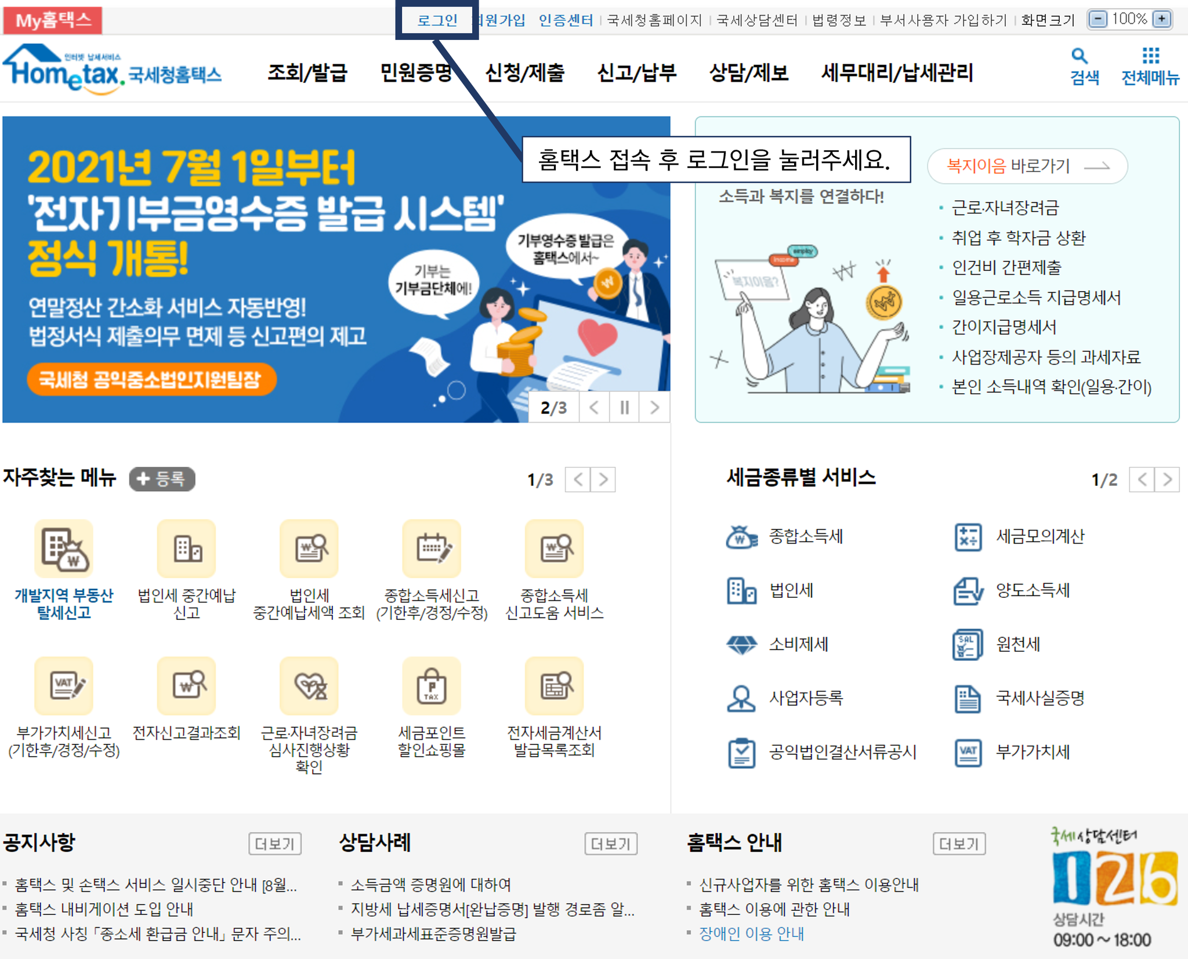
Task: Click the 로그인 link at the top
Action: tap(437, 20)
